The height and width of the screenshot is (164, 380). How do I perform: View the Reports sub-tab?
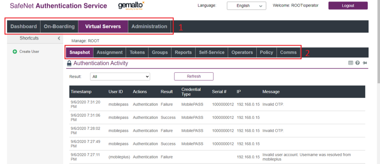pos(183,53)
